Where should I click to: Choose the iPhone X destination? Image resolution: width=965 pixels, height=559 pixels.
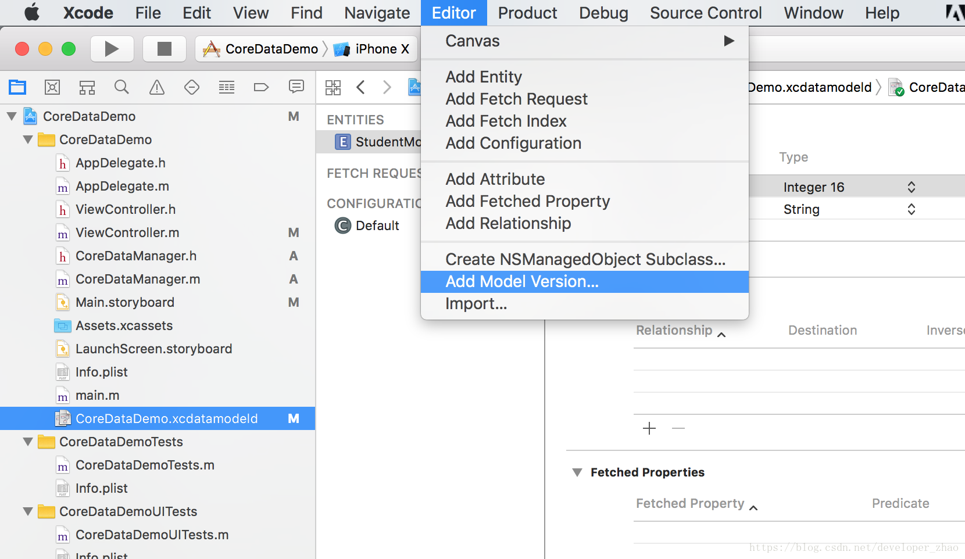(x=372, y=49)
